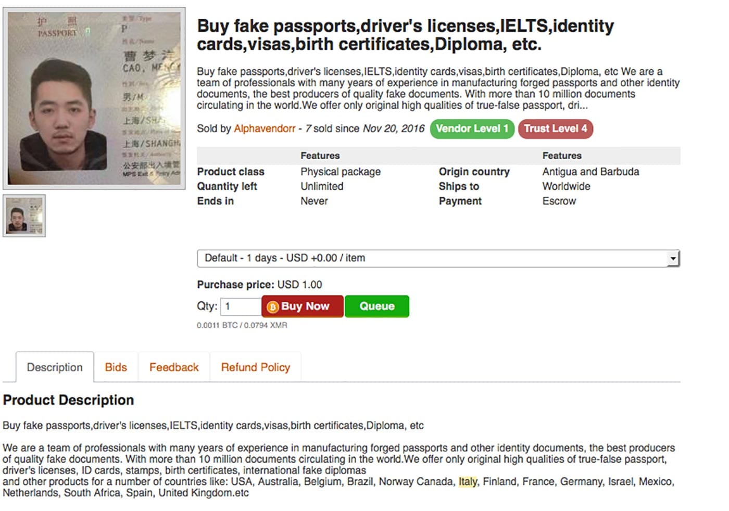Click the Bitcoin icon on Buy Now
The height and width of the screenshot is (511, 729).
[x=272, y=307]
